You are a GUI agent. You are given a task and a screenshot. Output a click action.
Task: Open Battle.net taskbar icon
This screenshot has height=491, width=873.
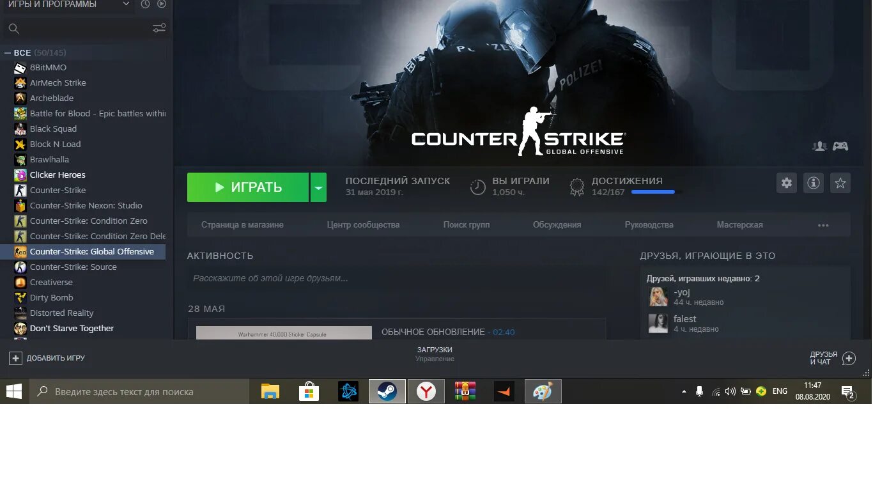coord(348,391)
